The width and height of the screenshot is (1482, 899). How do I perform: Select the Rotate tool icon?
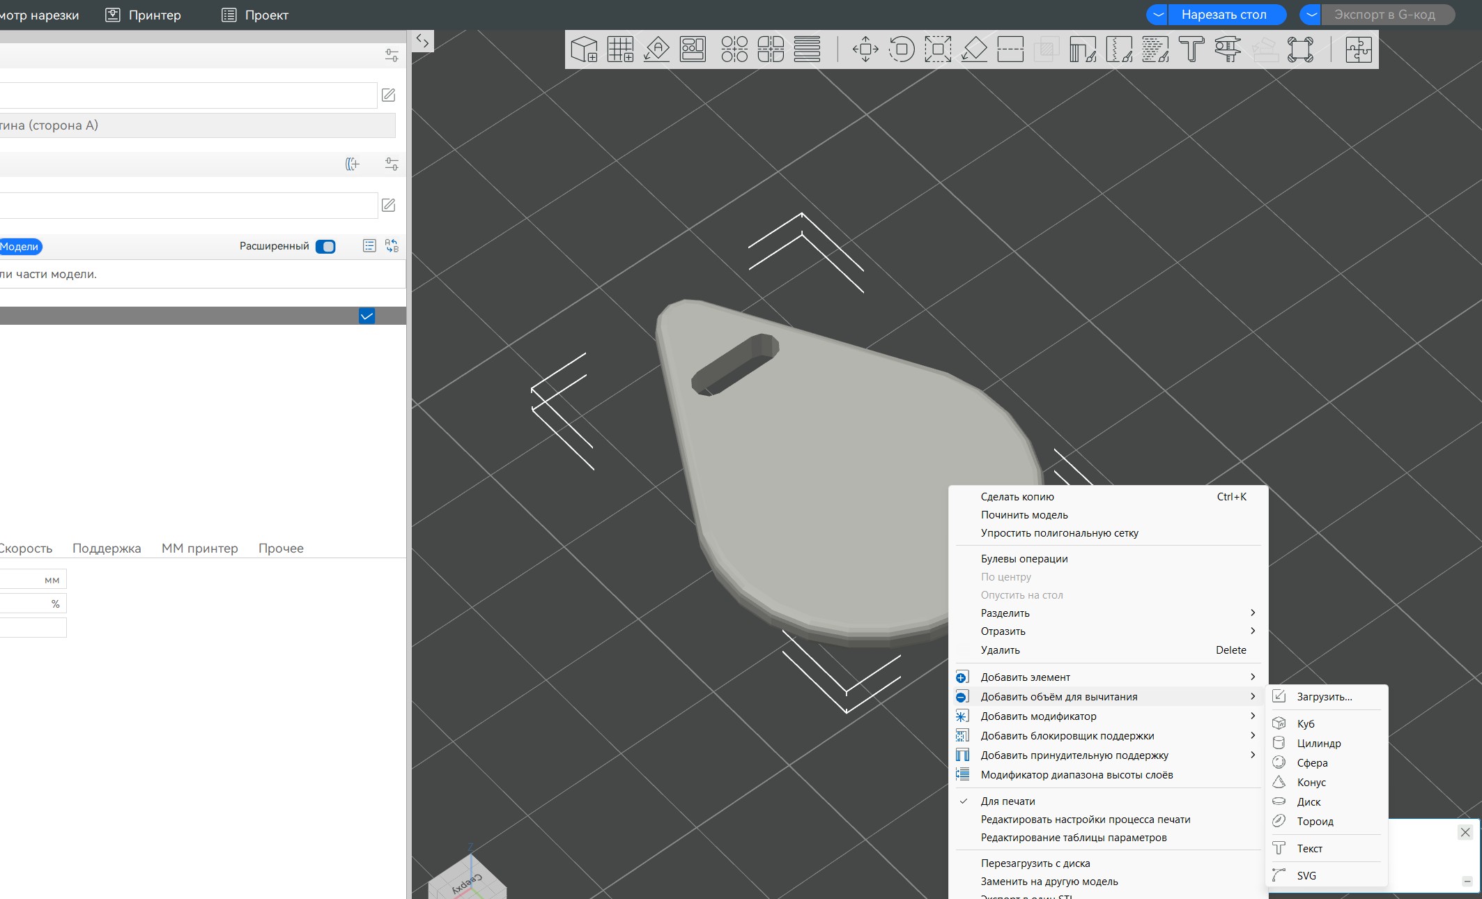point(902,49)
